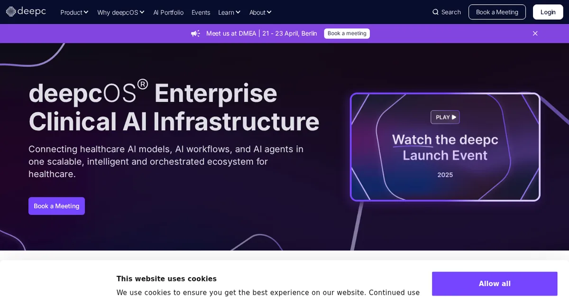Image resolution: width=569 pixels, height=299 pixels.
Task: Click the search magnifier icon
Action: (x=435, y=12)
